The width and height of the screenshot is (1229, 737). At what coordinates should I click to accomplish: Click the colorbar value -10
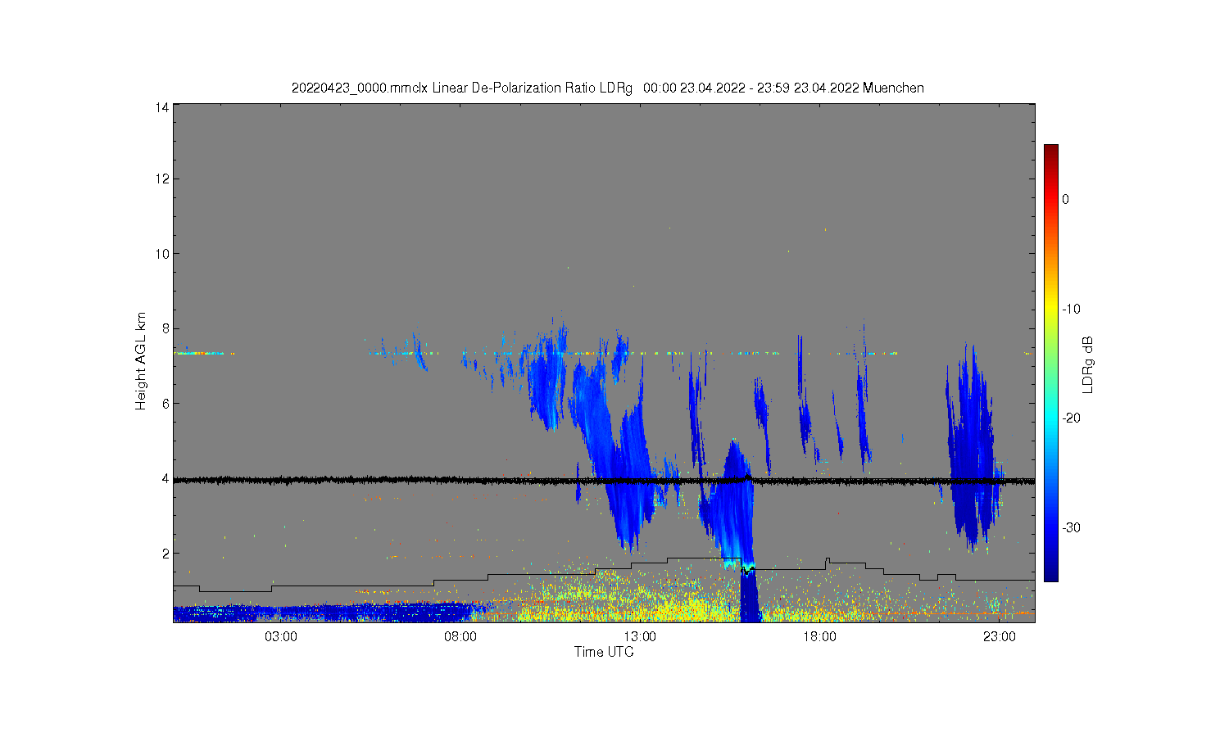1071,309
